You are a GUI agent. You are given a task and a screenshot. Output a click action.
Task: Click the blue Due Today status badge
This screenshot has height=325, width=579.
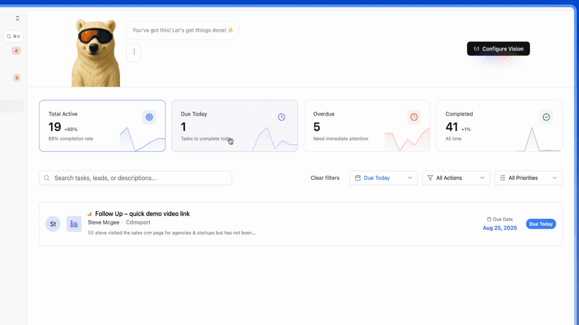pos(541,224)
